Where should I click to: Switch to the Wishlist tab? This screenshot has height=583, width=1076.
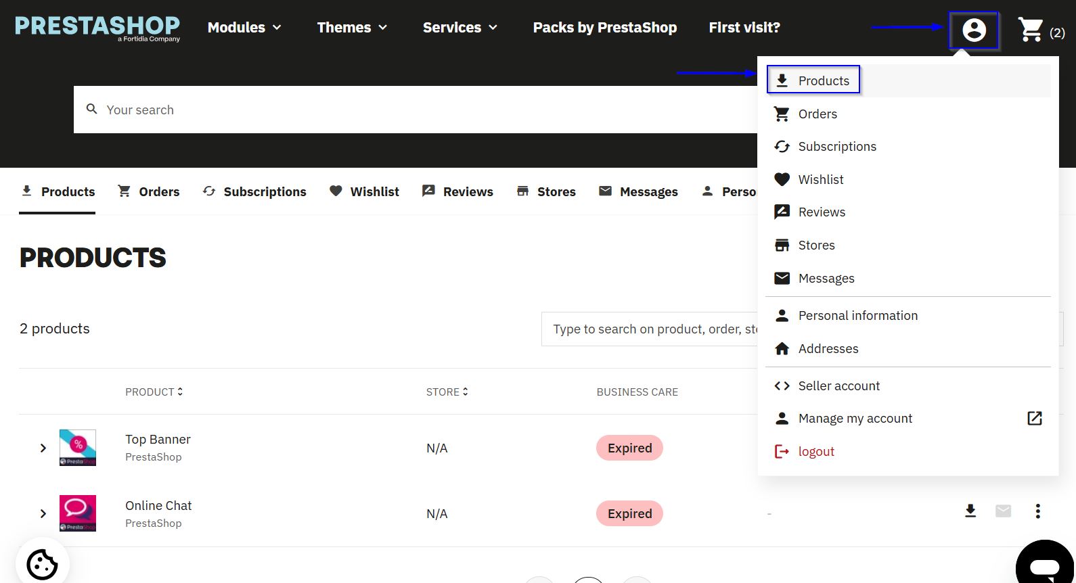point(364,192)
